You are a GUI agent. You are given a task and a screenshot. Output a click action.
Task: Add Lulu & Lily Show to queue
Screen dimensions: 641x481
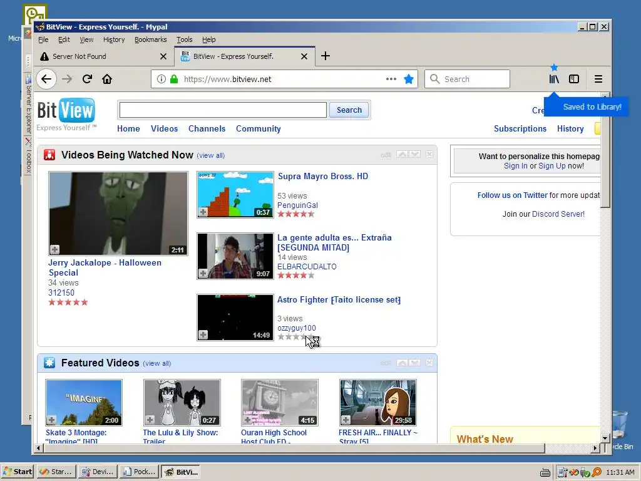pyautogui.click(x=150, y=420)
